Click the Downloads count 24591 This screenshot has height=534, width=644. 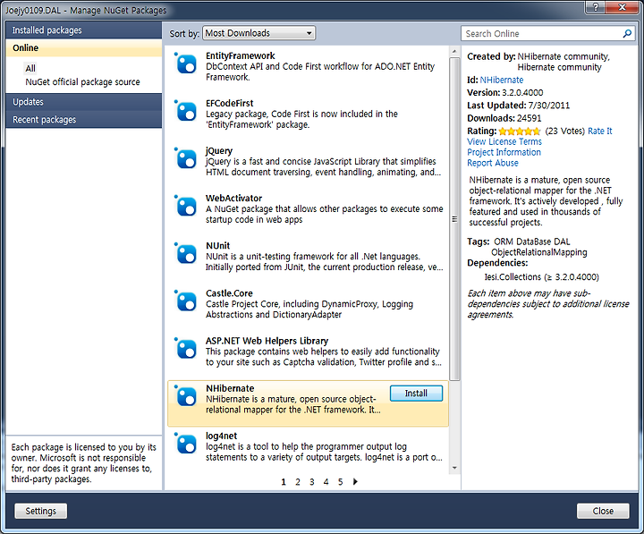529,118
